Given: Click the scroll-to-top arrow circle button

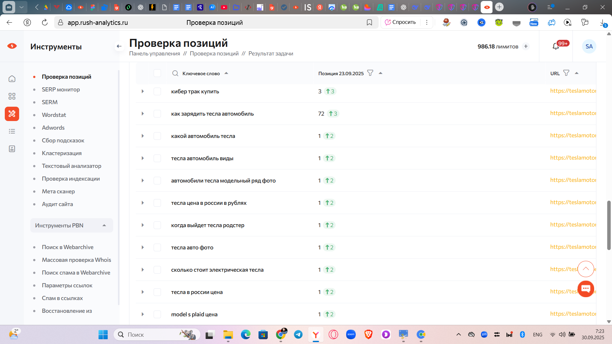Looking at the screenshot, I should point(586,269).
